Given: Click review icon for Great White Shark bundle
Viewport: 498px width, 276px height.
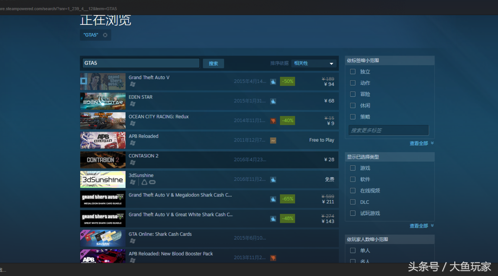Looking at the screenshot, I should pyautogui.click(x=273, y=219).
